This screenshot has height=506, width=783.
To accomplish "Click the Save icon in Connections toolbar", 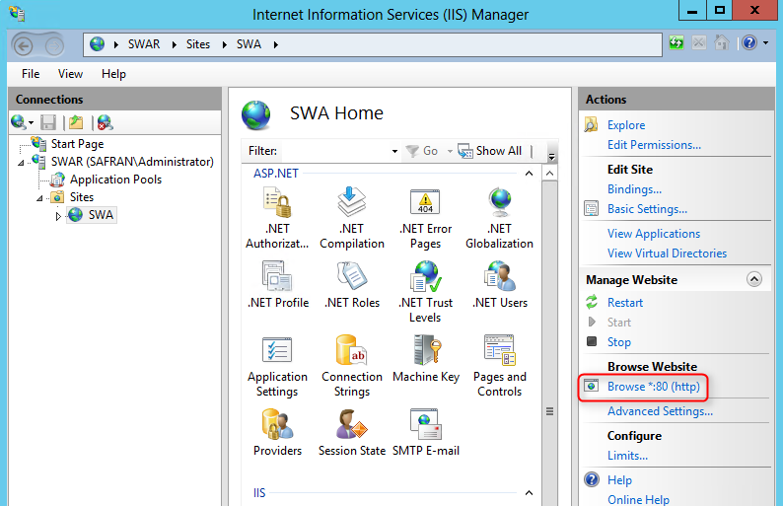I will tap(47, 122).
